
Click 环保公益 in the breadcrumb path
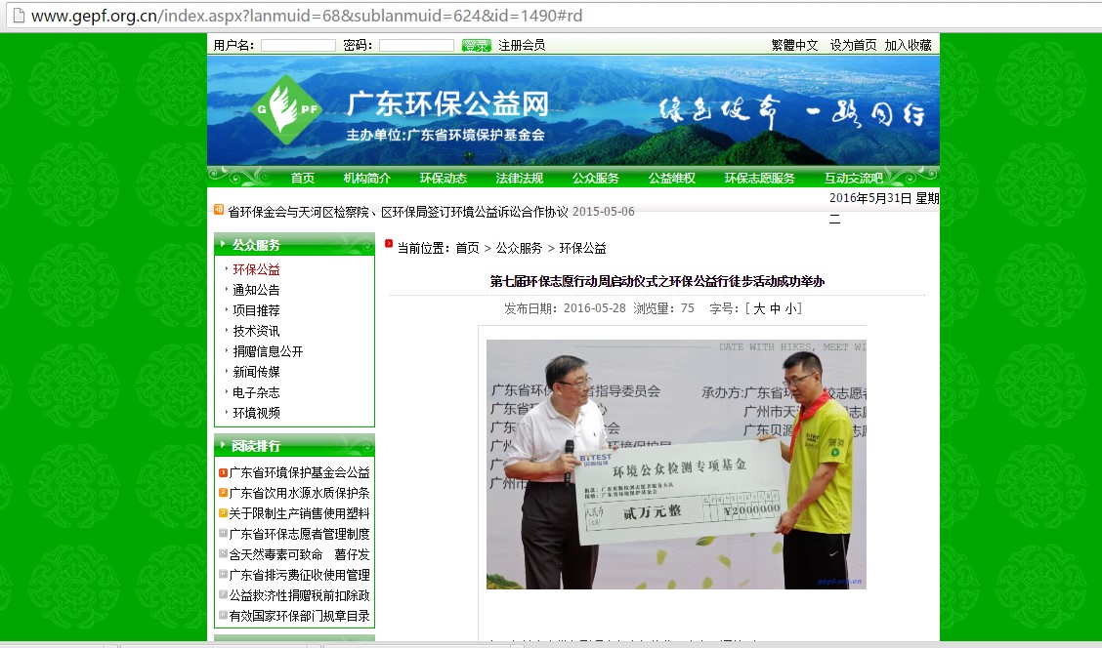click(x=582, y=248)
